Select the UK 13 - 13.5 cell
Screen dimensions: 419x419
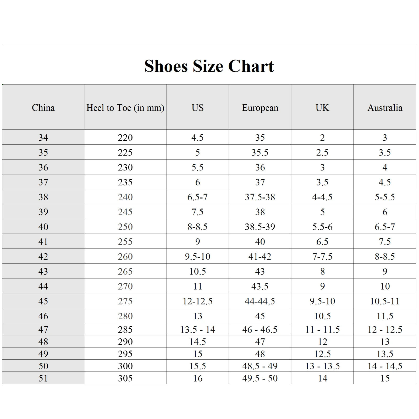click(x=322, y=366)
